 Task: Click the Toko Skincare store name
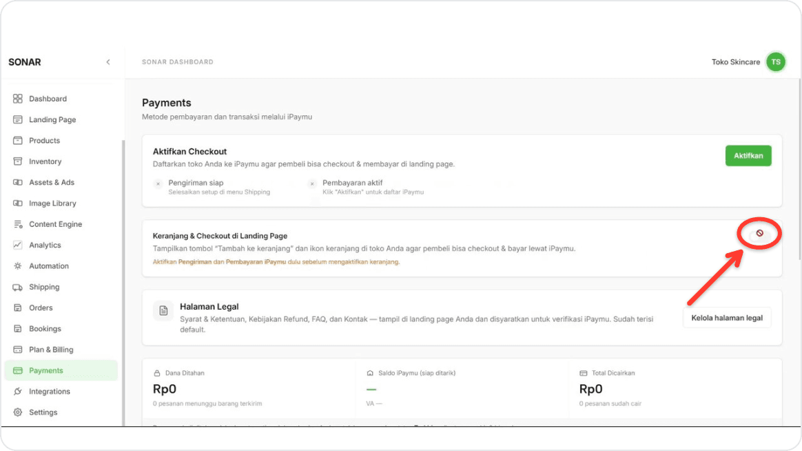735,62
